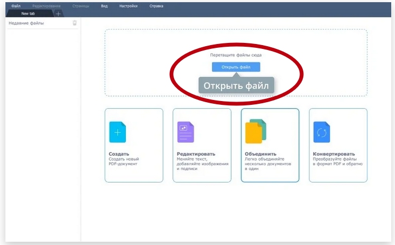The height and width of the screenshot is (245, 395).
Task: Select the Объединить card title
Action: 260,154
